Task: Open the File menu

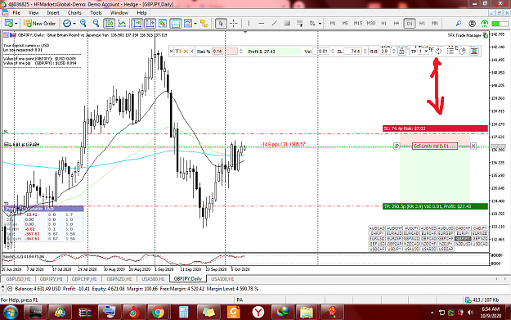Action: tap(16, 13)
